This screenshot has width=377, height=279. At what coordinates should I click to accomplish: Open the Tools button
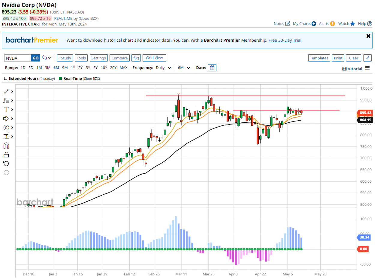(x=81, y=58)
